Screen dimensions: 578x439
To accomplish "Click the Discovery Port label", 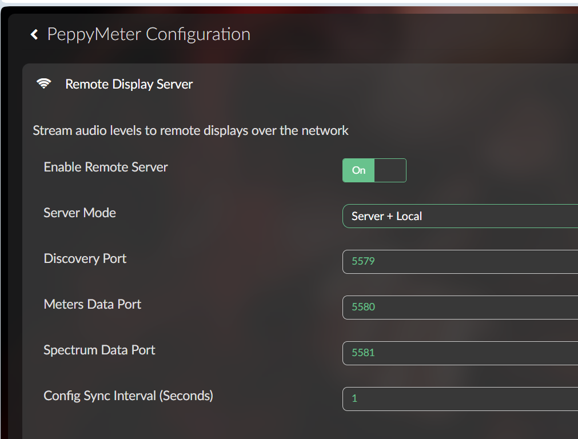I will (85, 258).
